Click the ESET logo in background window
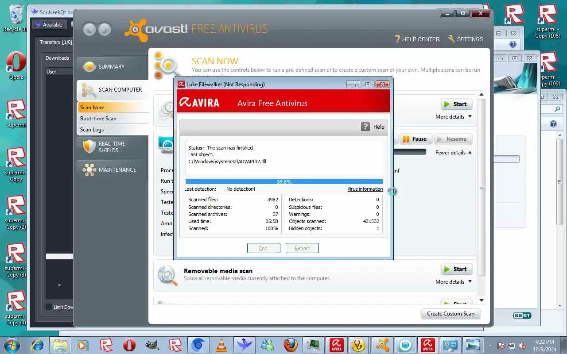Viewport: 567px width, 354px height. (522, 316)
